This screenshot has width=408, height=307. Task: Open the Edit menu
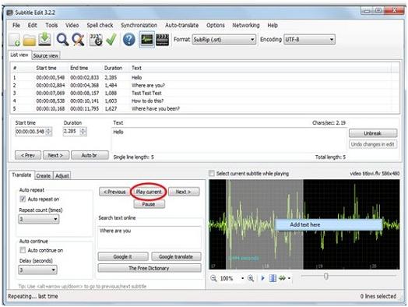point(32,25)
